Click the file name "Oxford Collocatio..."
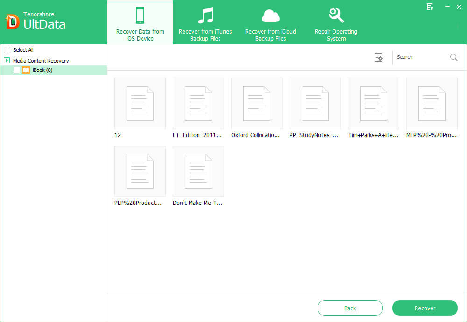The image size is (467, 322). [255, 135]
